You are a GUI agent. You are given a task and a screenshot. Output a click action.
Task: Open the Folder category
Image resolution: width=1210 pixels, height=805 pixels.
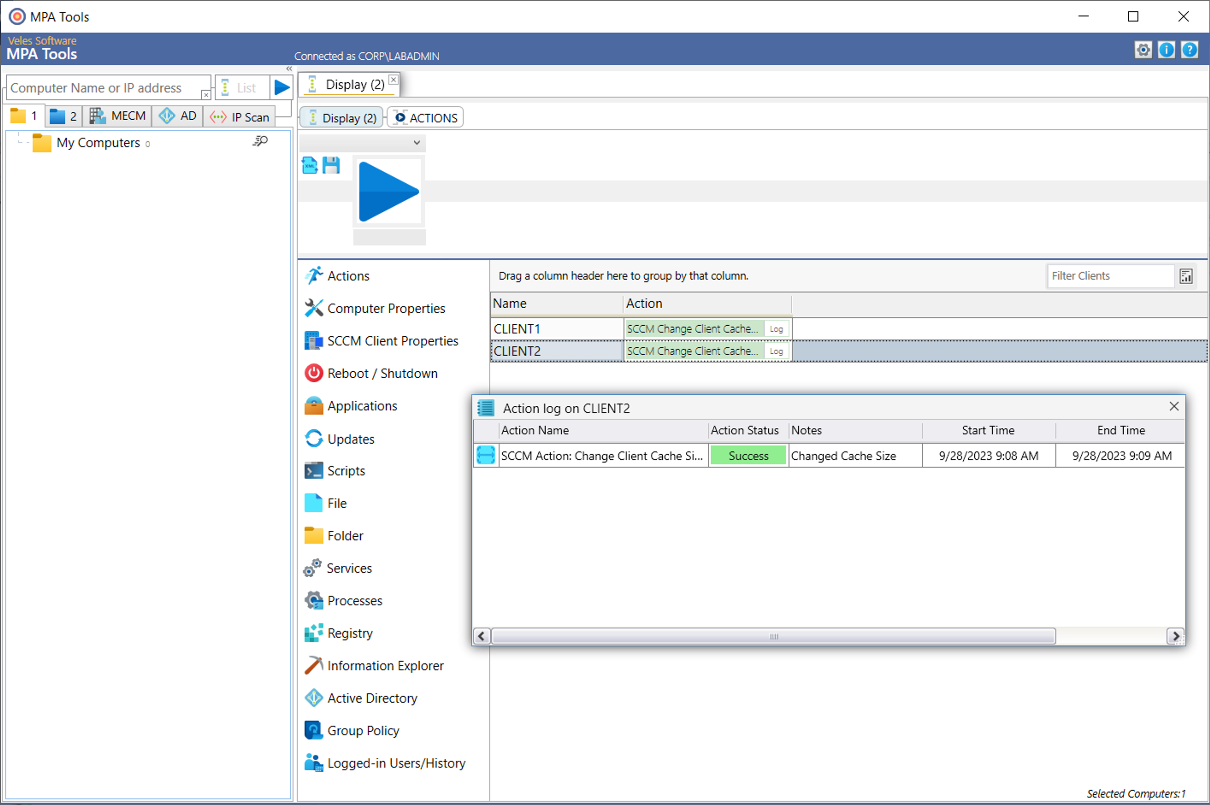(334, 535)
